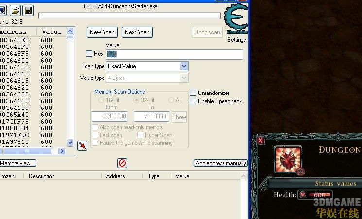Screen dimensions: 362x219
Task: Click the From address field 00400000
Action: coord(109,116)
